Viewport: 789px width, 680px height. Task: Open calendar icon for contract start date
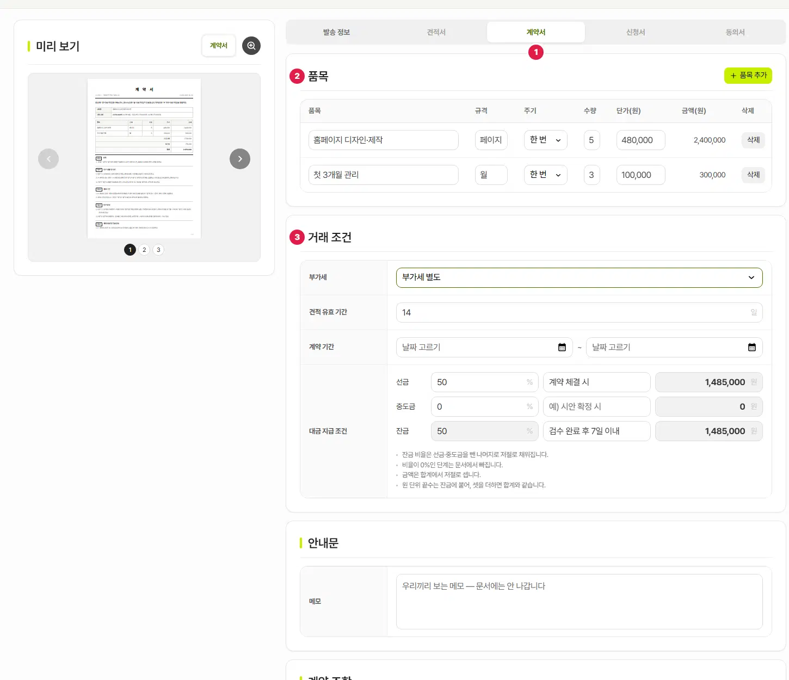(562, 347)
